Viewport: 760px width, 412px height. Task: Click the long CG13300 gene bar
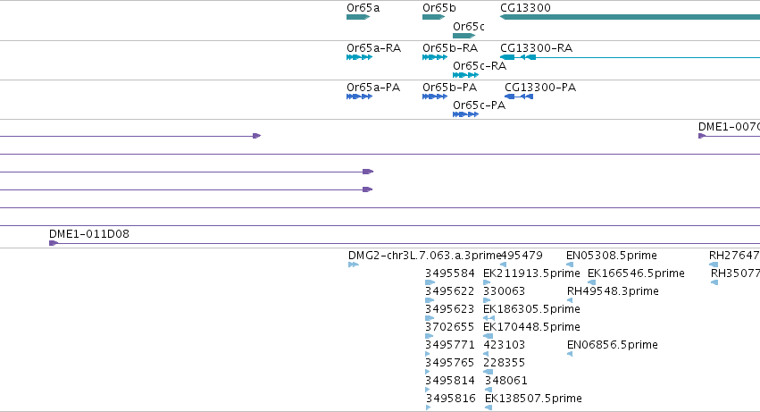[631, 17]
